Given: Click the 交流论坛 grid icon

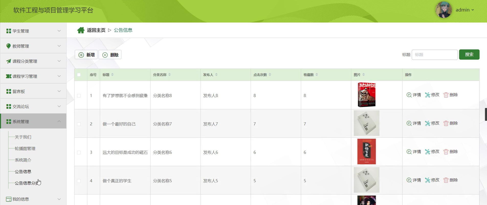Looking at the screenshot, I should pyautogui.click(x=9, y=106).
